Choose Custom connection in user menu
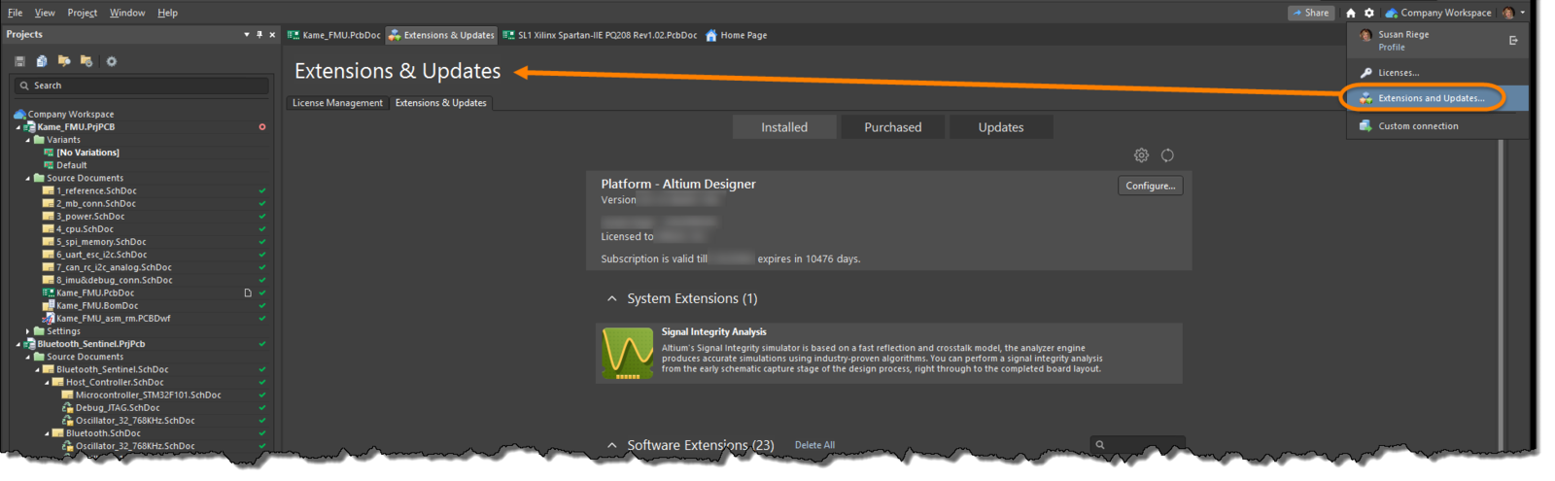 [1417, 126]
